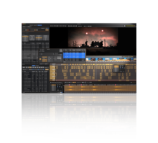The image size is (158, 143).
Task: Toggle the highlighted orange tag in the third column
Action: point(39,37)
